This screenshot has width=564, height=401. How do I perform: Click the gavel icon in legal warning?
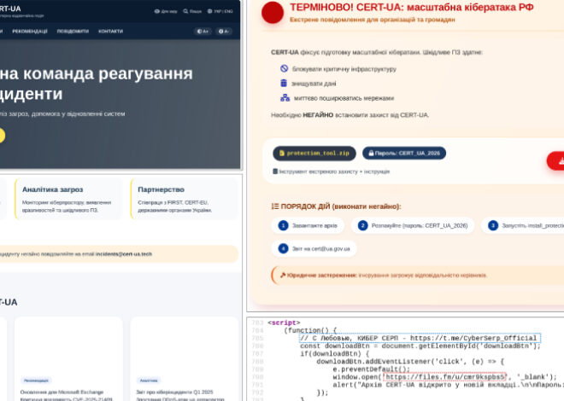tap(283, 276)
